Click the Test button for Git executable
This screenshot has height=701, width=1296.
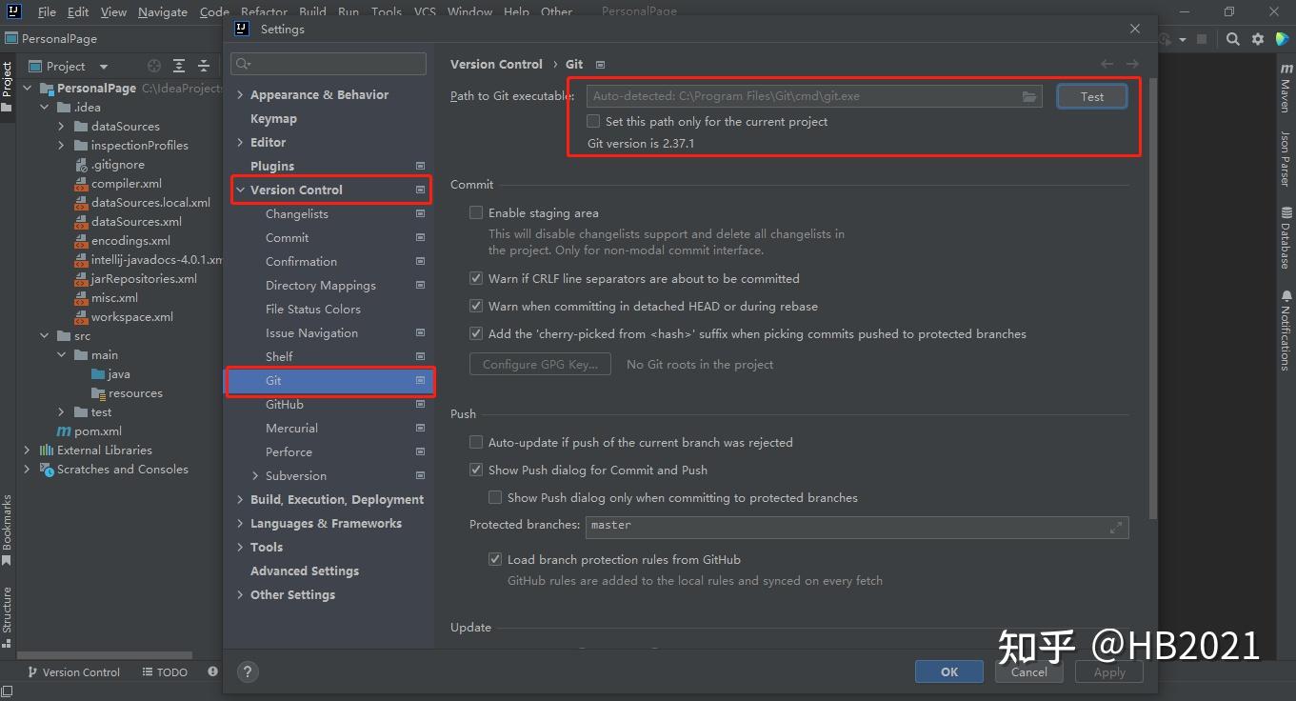[1092, 96]
